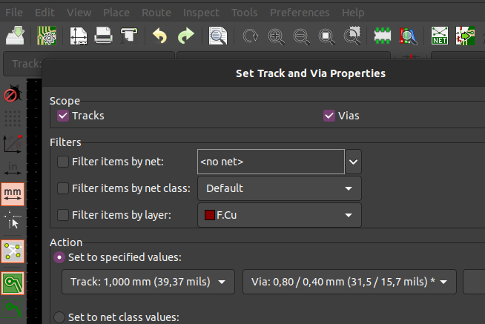
Task: Zoom out with the minus magnifier
Action: click(301, 36)
